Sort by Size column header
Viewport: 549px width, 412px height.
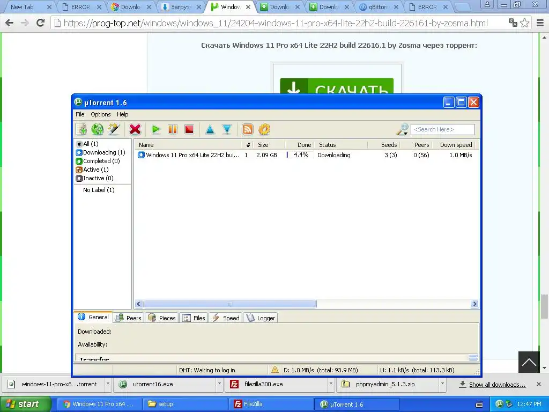pyautogui.click(x=269, y=145)
